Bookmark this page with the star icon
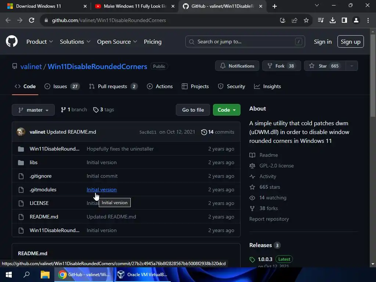The width and height of the screenshot is (376, 282). pos(306,21)
